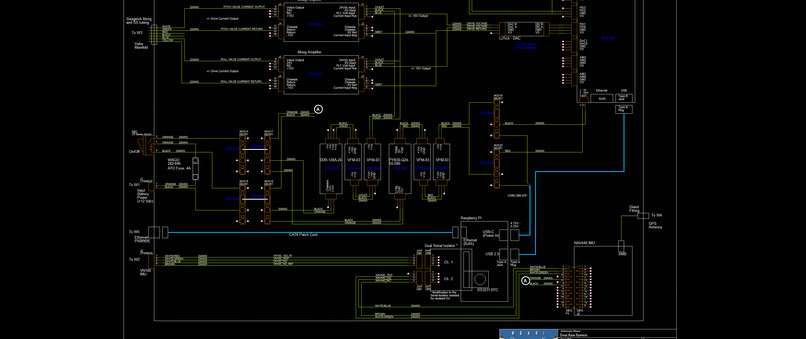Select the "USB-C (Power In)" port label
Screen dimensions: 806x339
click(491, 234)
